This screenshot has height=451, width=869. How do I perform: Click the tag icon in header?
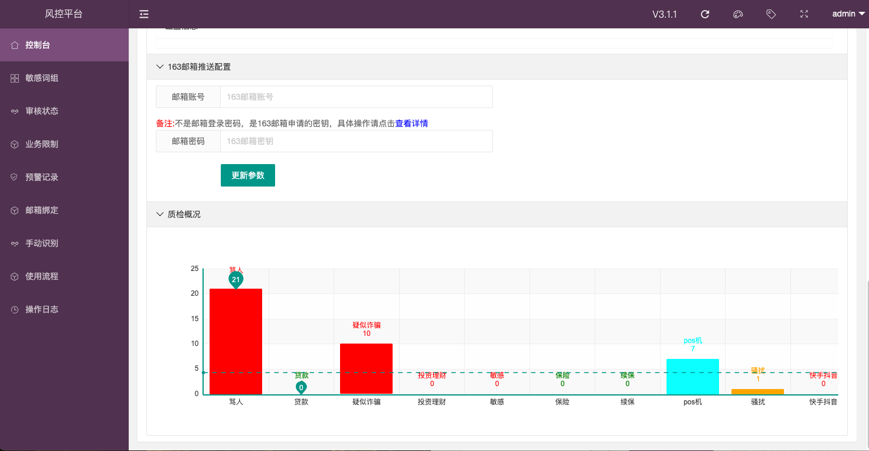(770, 14)
